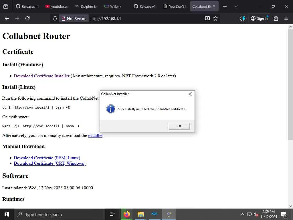The image size is (293, 220).
Task: Open File Explorer from the taskbar
Action: pyautogui.click(x=140, y=214)
